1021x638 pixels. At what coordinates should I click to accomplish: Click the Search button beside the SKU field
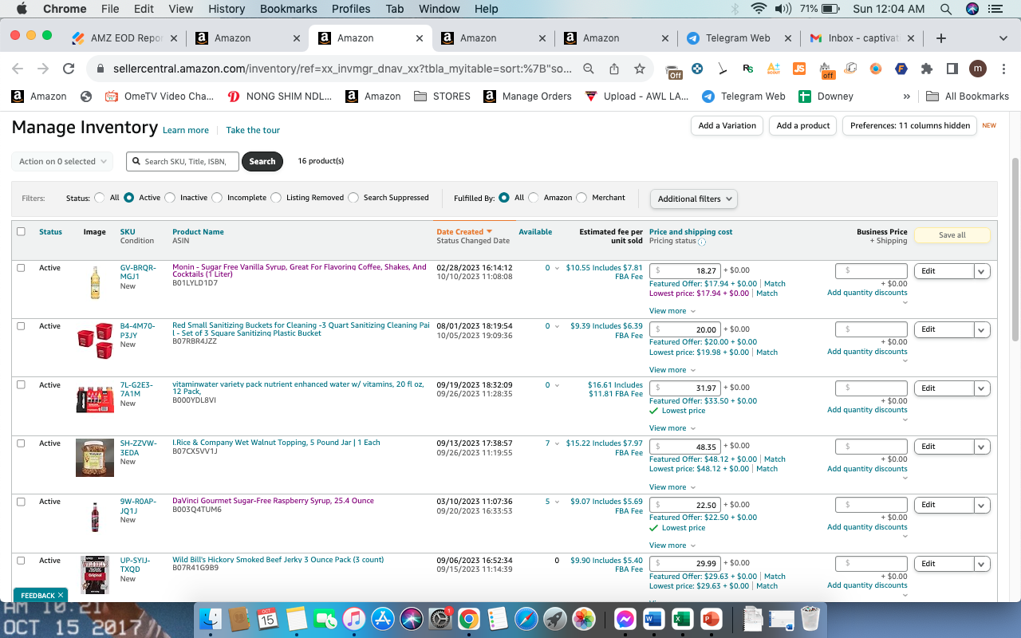[262, 161]
